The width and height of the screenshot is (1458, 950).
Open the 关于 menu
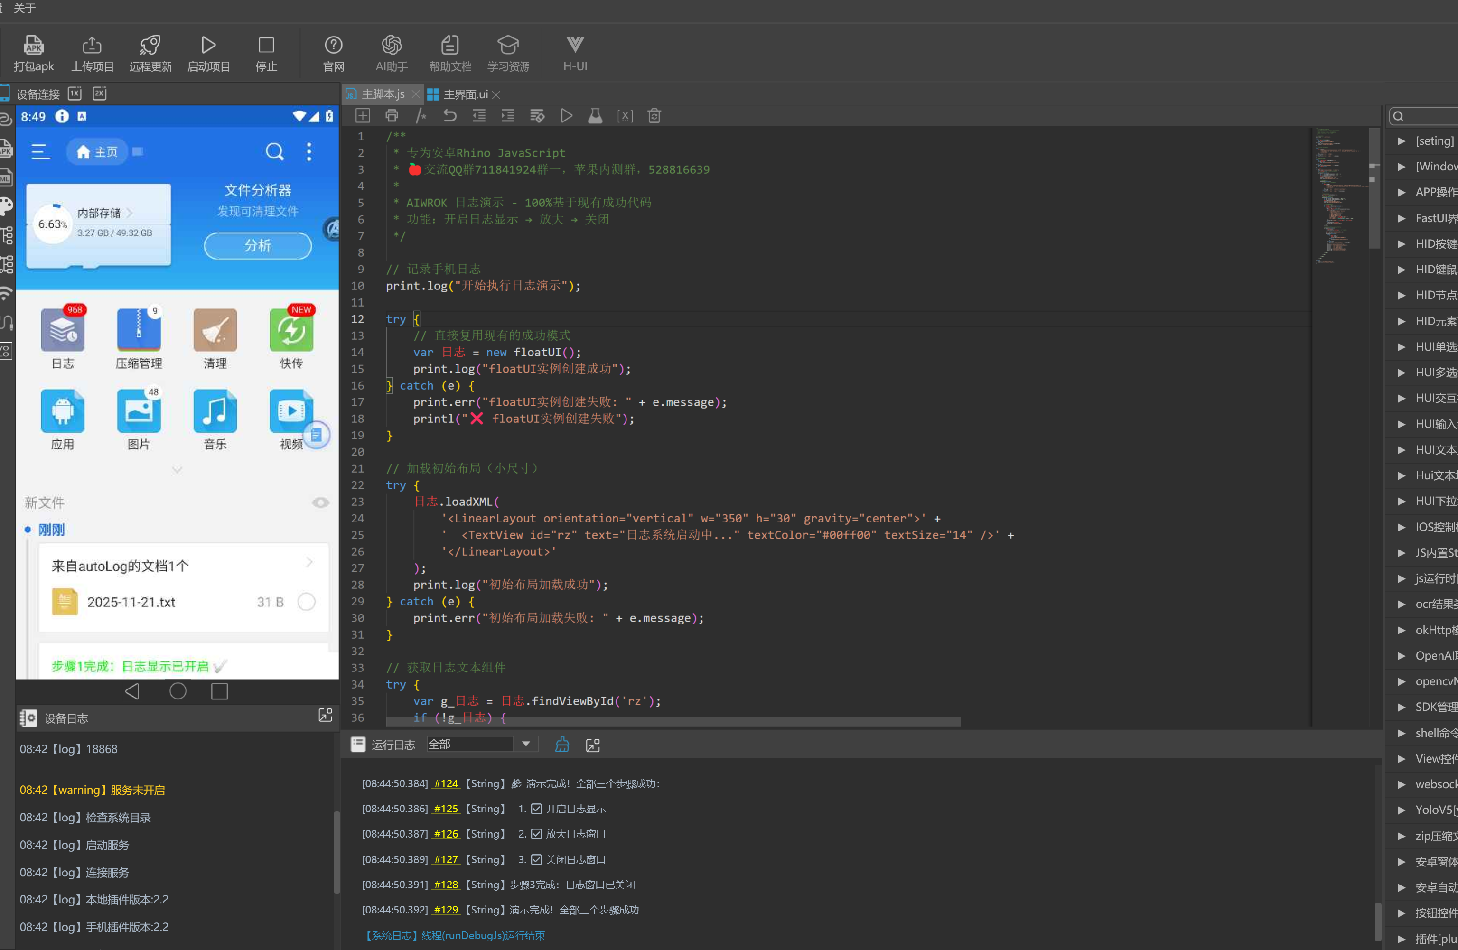click(25, 8)
